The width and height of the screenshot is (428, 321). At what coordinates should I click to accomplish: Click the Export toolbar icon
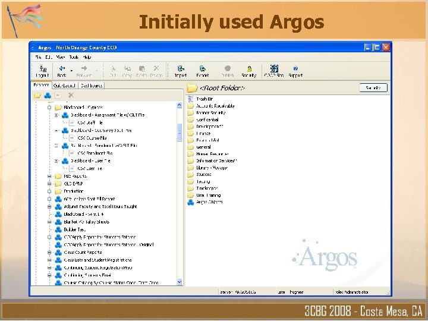pyautogui.click(x=202, y=68)
